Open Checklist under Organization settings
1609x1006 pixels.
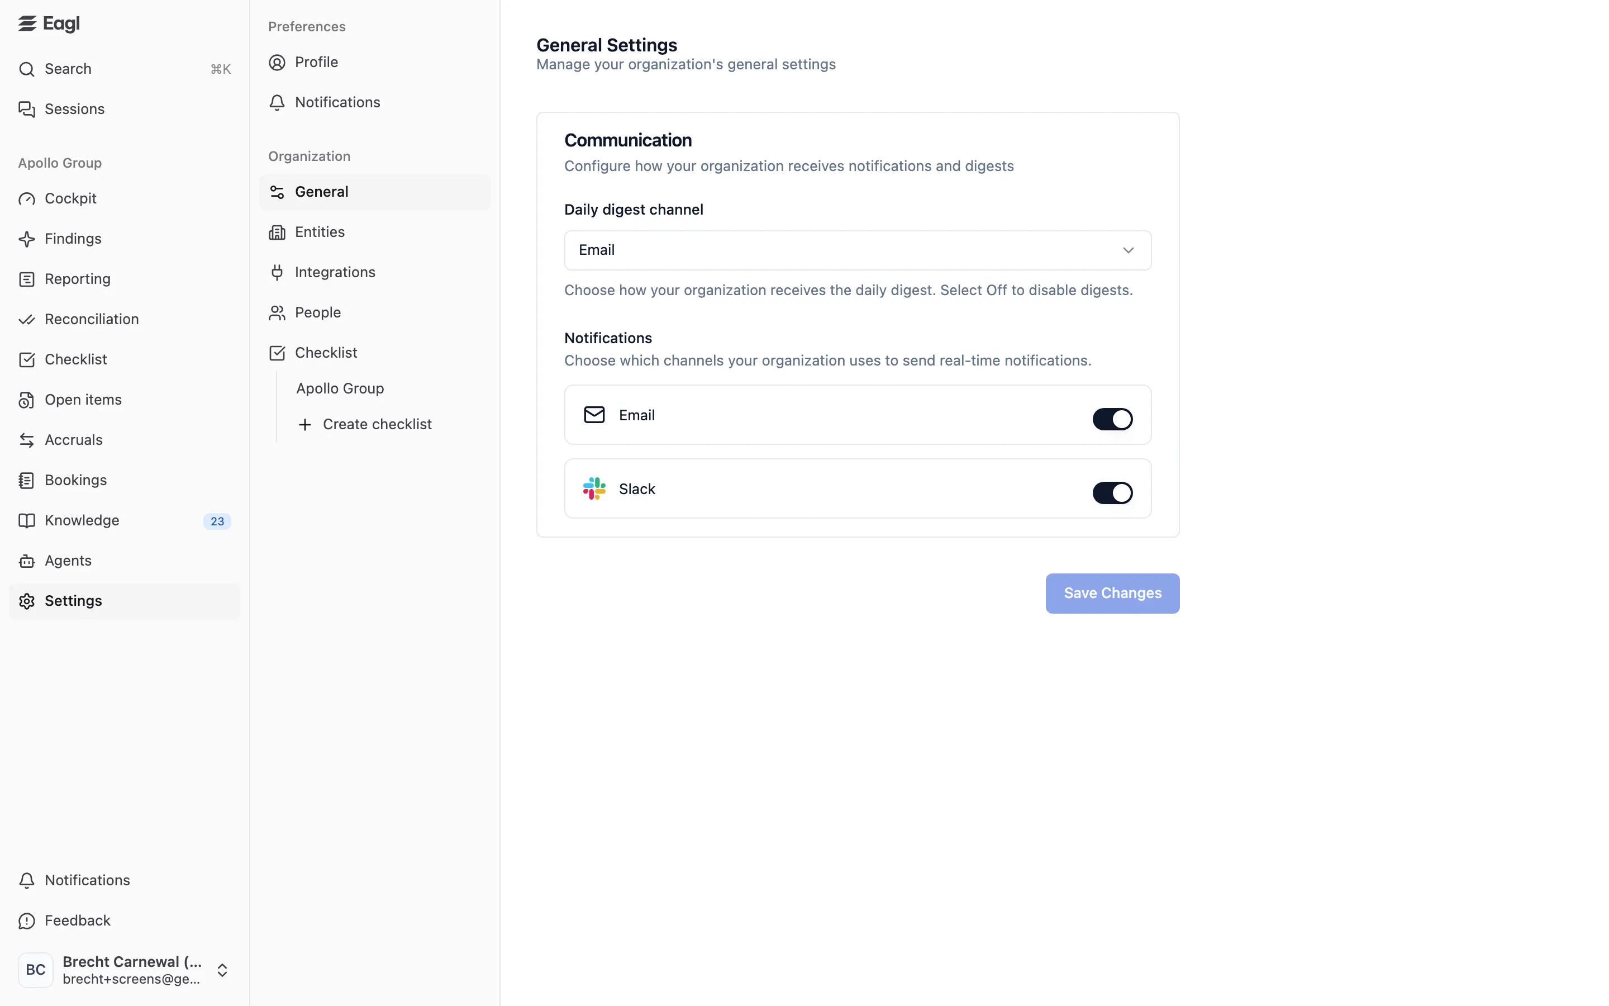tap(375, 353)
